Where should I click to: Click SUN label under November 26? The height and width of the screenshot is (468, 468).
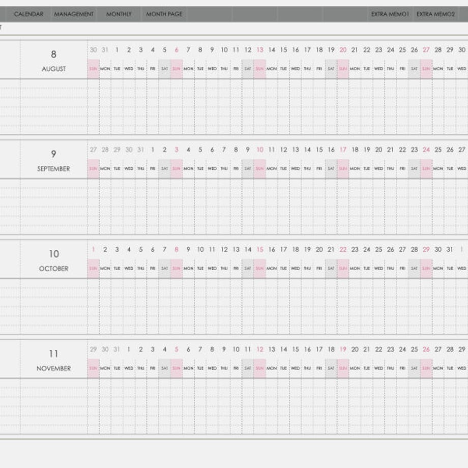[x=426, y=369]
